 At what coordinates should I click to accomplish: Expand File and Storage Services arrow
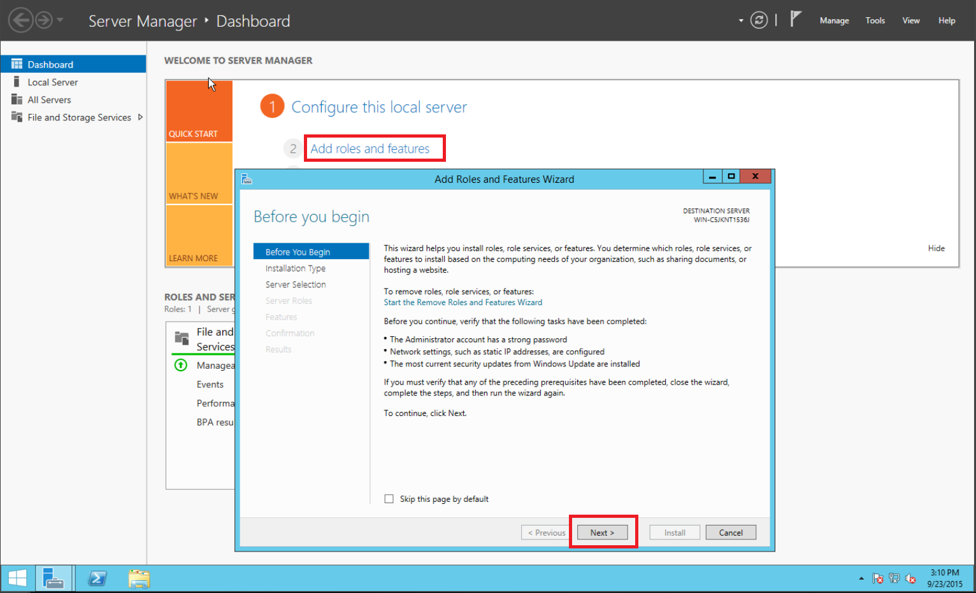point(140,117)
